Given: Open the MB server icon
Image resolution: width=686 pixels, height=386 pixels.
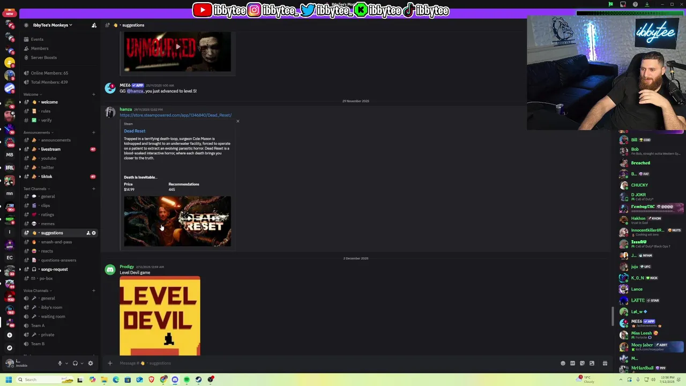Looking at the screenshot, I should [9, 154].
